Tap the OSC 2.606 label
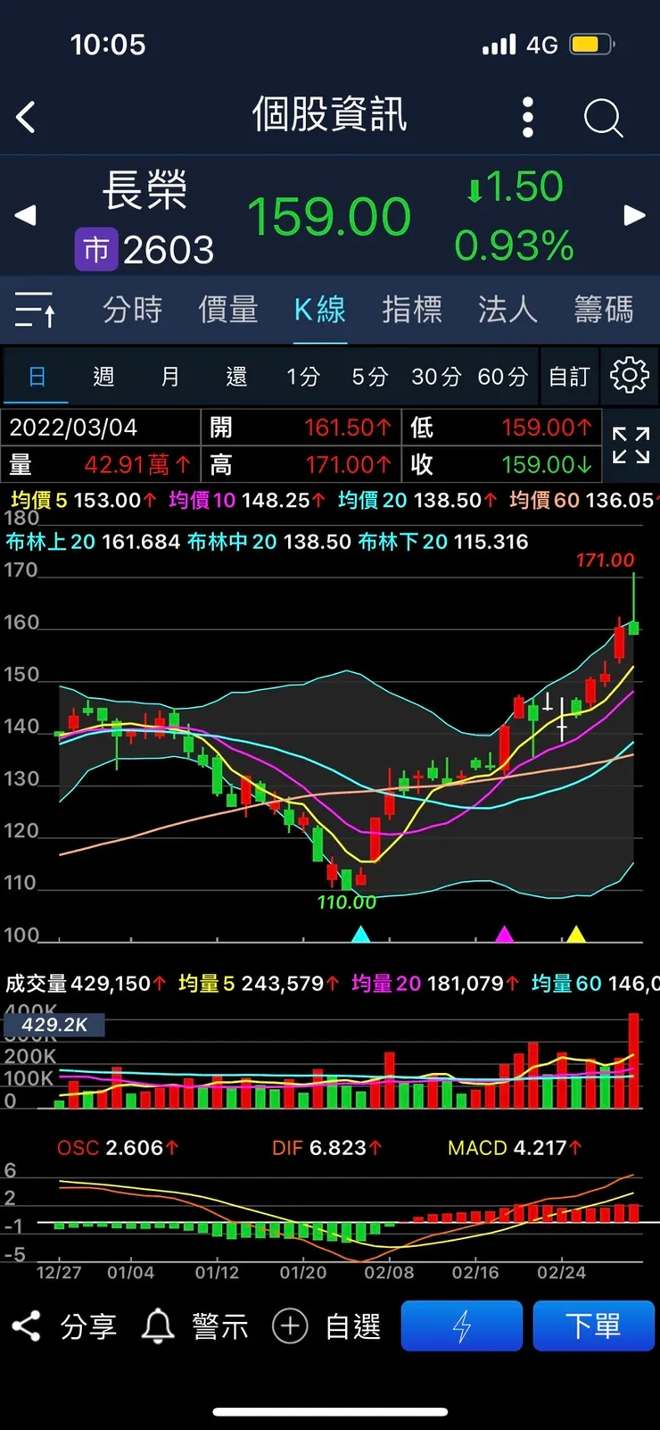 tap(118, 1148)
